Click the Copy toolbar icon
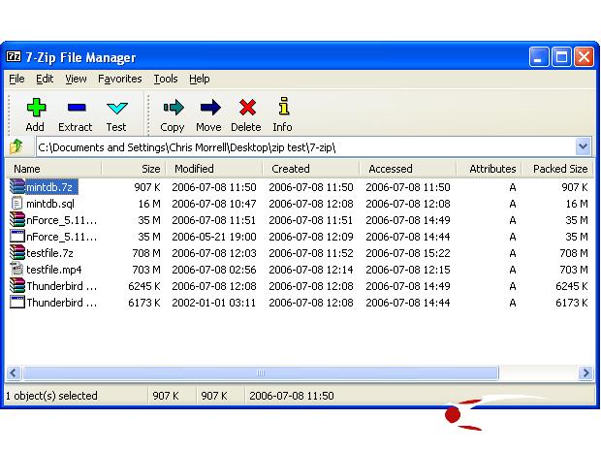The width and height of the screenshot is (601, 451). (173, 109)
